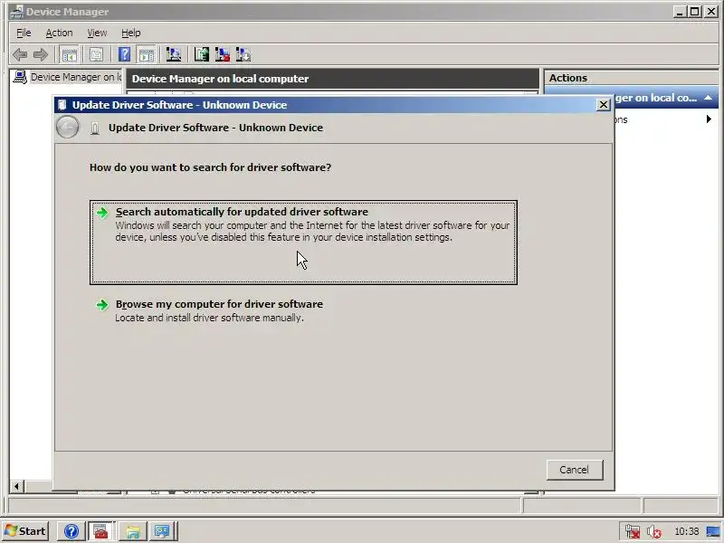Close the Update Driver Software dialog

pos(603,105)
